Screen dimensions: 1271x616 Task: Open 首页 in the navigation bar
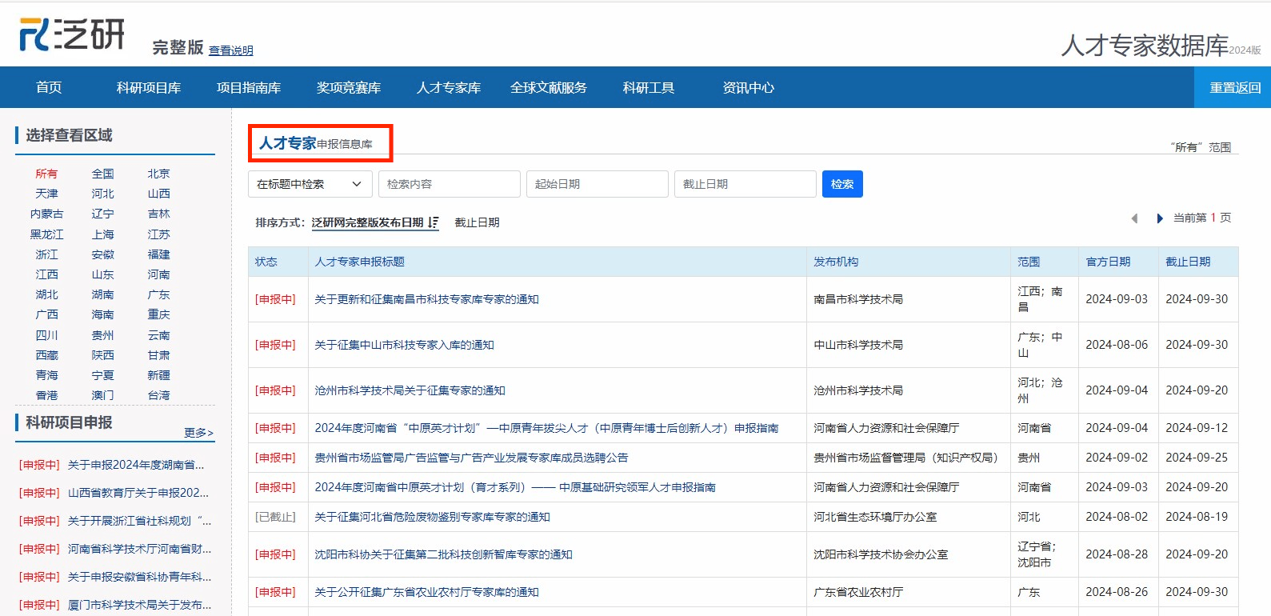(49, 87)
